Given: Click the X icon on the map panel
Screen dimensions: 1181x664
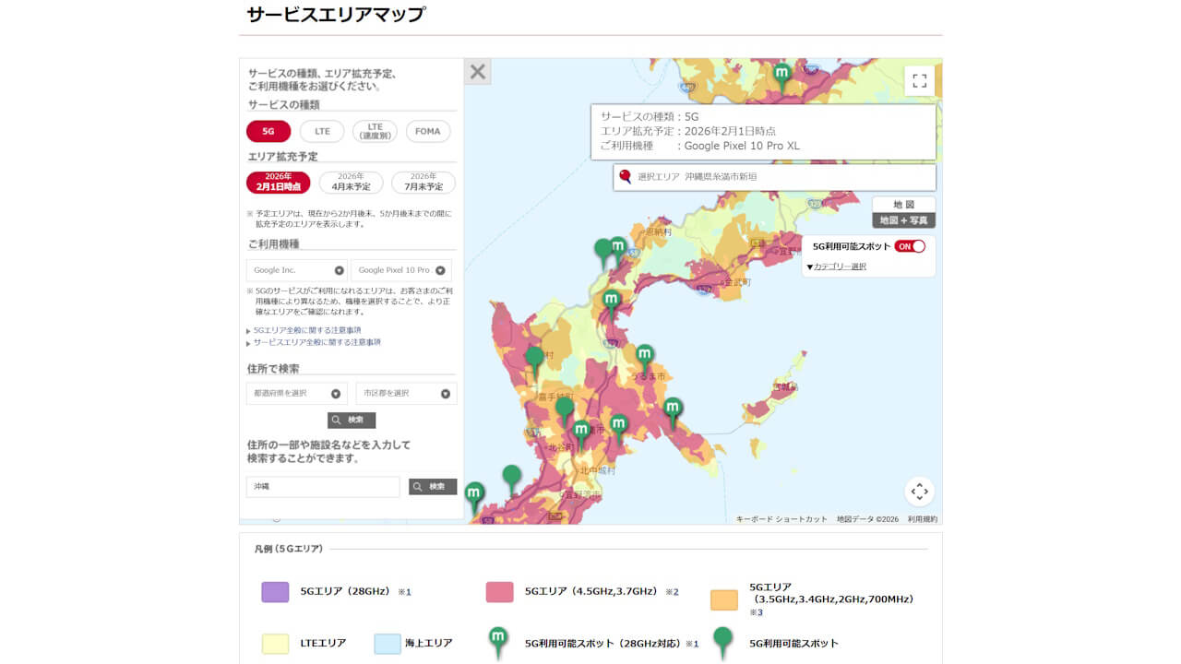Looking at the screenshot, I should [477, 71].
